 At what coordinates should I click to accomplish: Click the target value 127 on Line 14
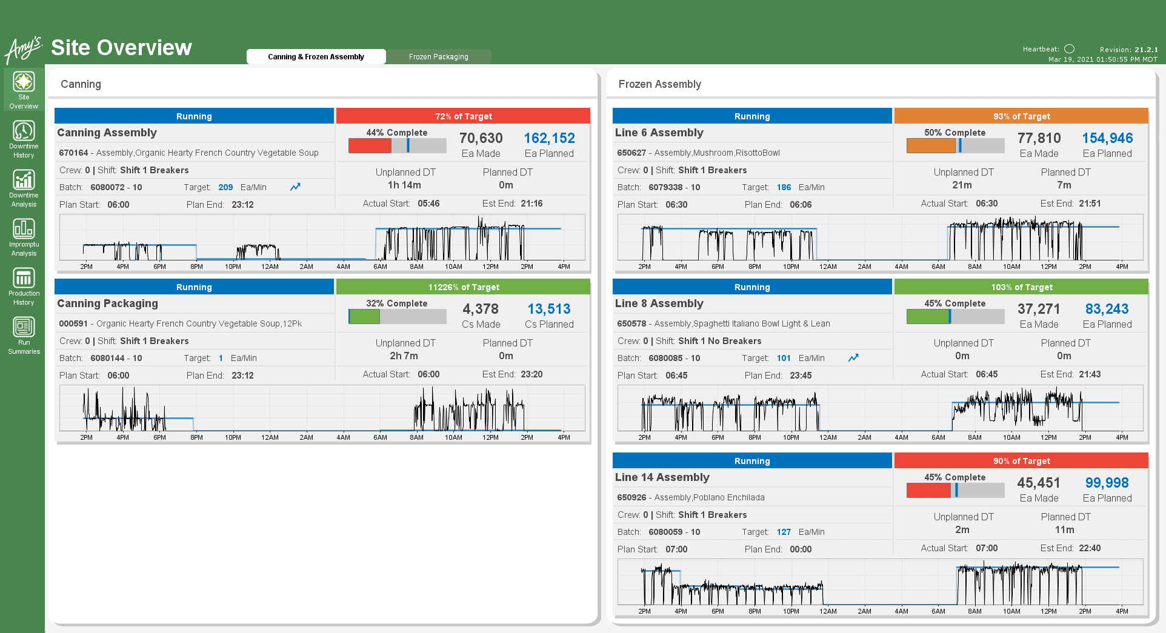783,532
